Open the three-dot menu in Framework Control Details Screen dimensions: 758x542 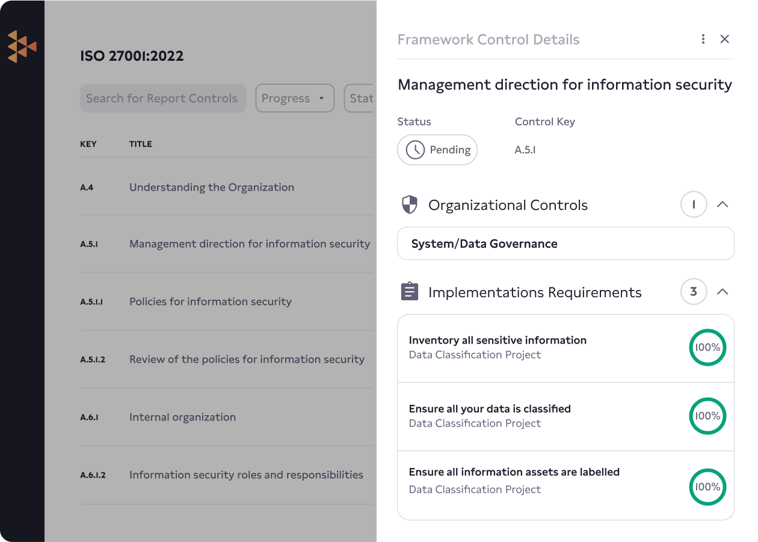click(x=703, y=38)
